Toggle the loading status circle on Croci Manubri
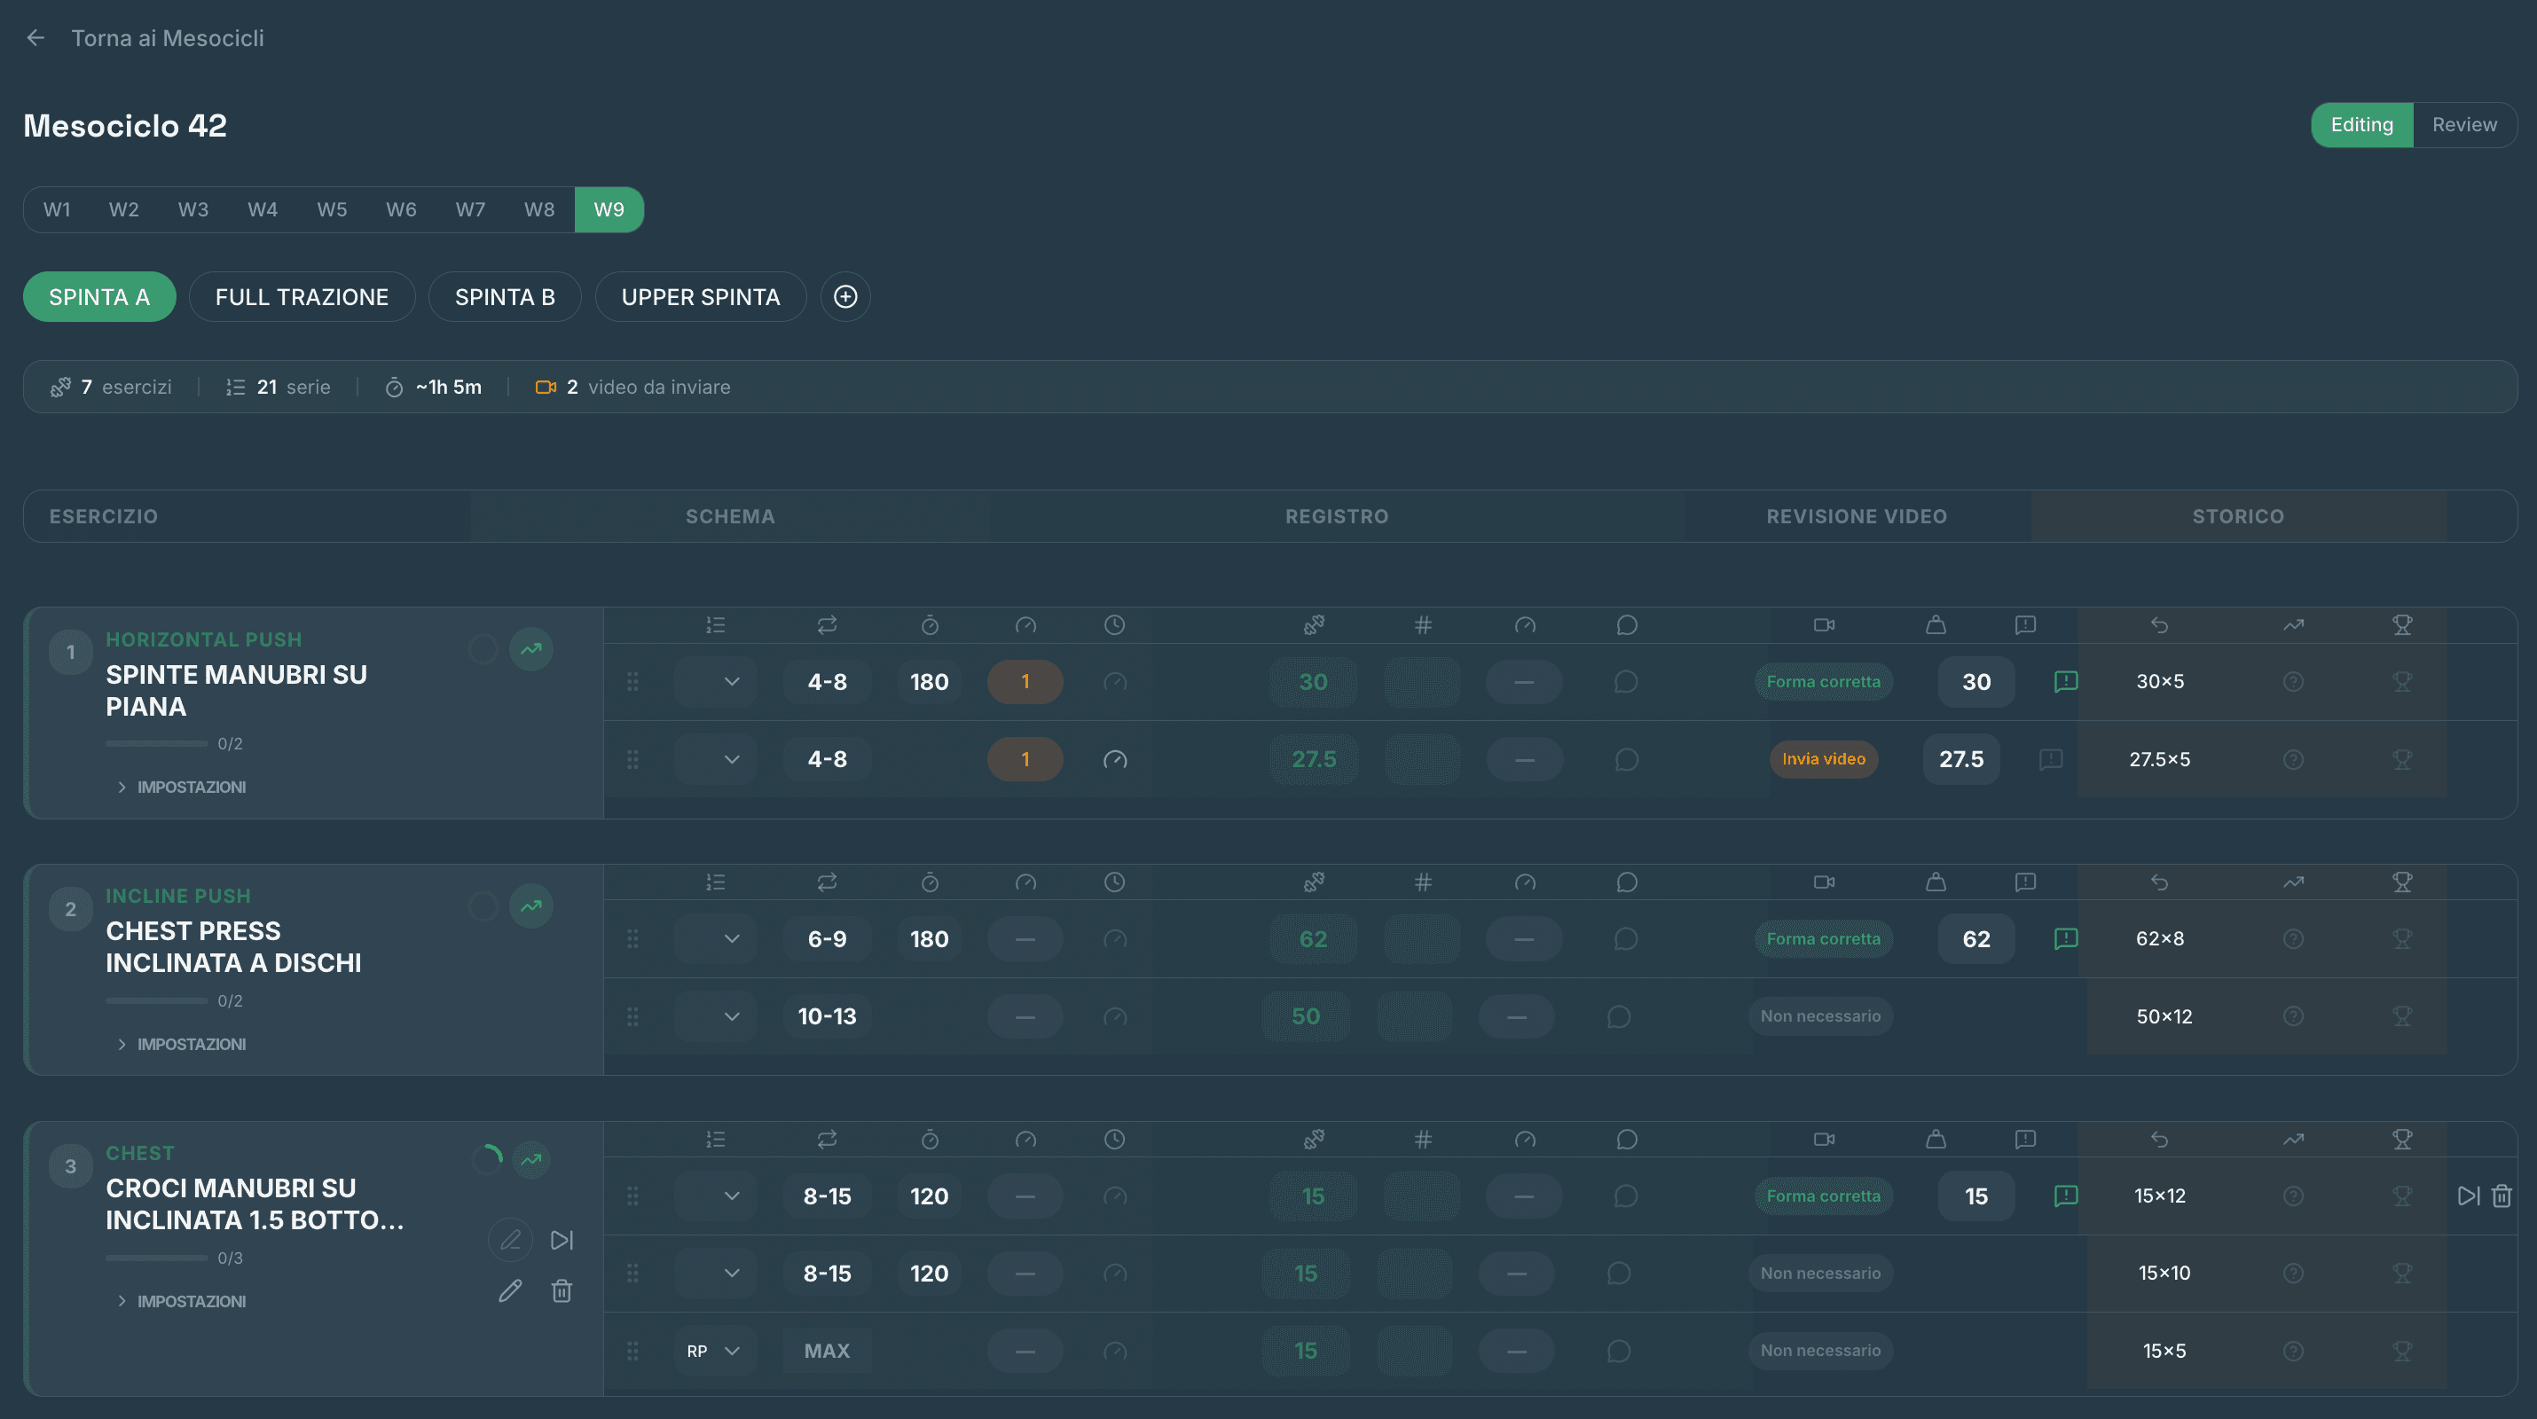The image size is (2537, 1419). 488,1159
